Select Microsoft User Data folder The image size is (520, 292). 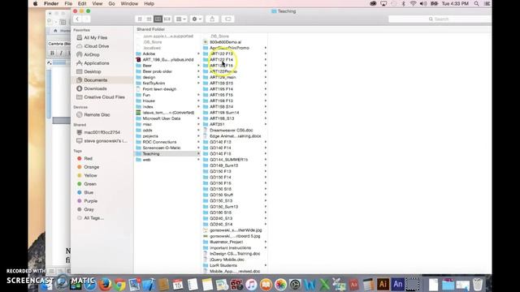click(x=162, y=118)
